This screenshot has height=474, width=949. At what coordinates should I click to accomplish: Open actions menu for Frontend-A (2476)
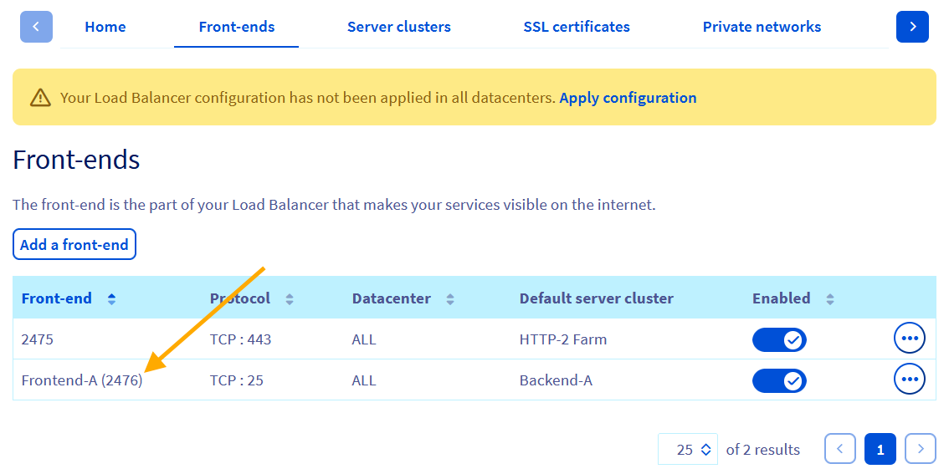[910, 379]
